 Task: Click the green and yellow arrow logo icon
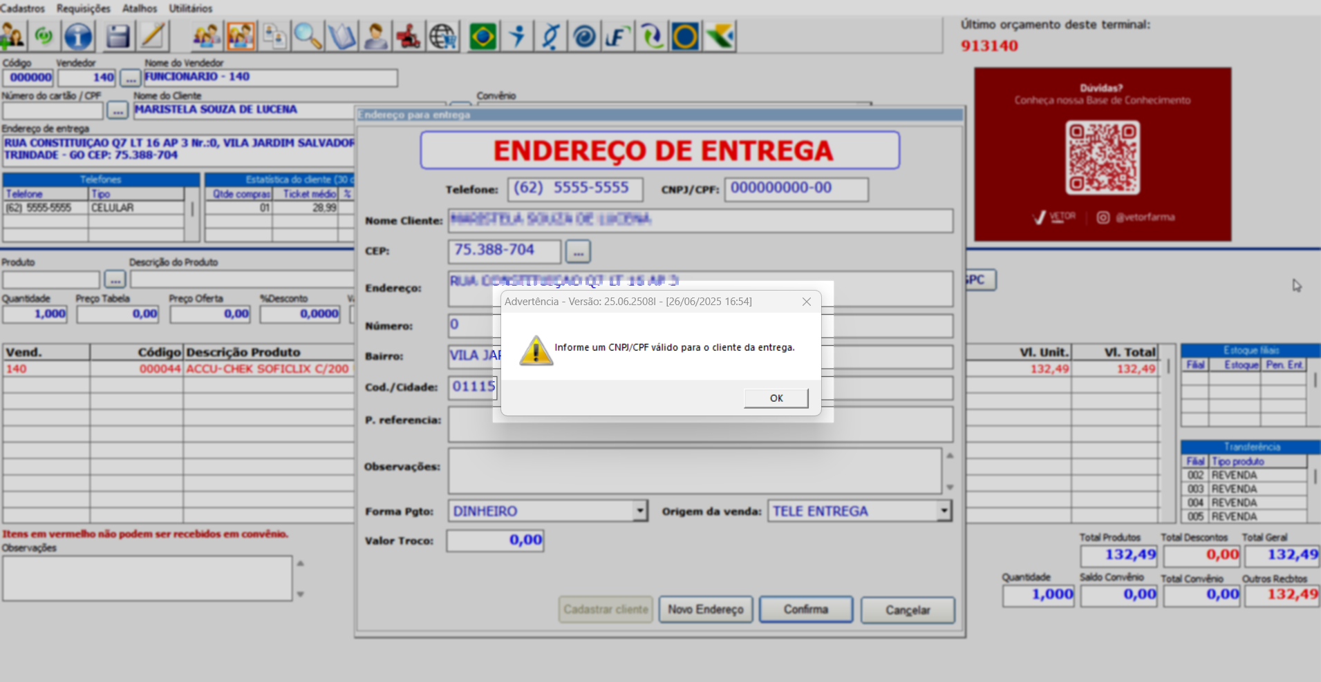tap(720, 36)
